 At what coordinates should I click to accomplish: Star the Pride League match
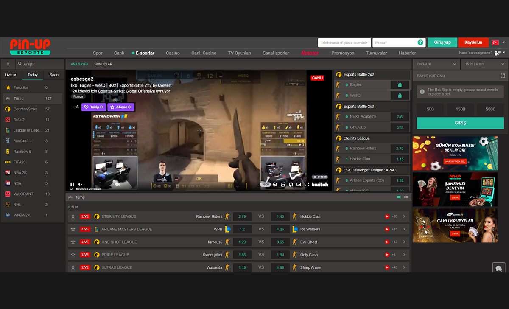pyautogui.click(x=73, y=255)
